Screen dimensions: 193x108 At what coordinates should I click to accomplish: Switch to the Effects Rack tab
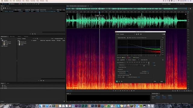(x=12, y=37)
